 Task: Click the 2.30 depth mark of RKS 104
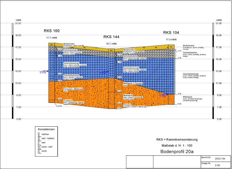(180, 58)
